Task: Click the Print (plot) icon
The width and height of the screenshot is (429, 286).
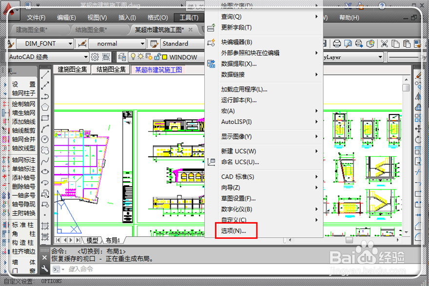Action: pyautogui.click(x=337, y=43)
